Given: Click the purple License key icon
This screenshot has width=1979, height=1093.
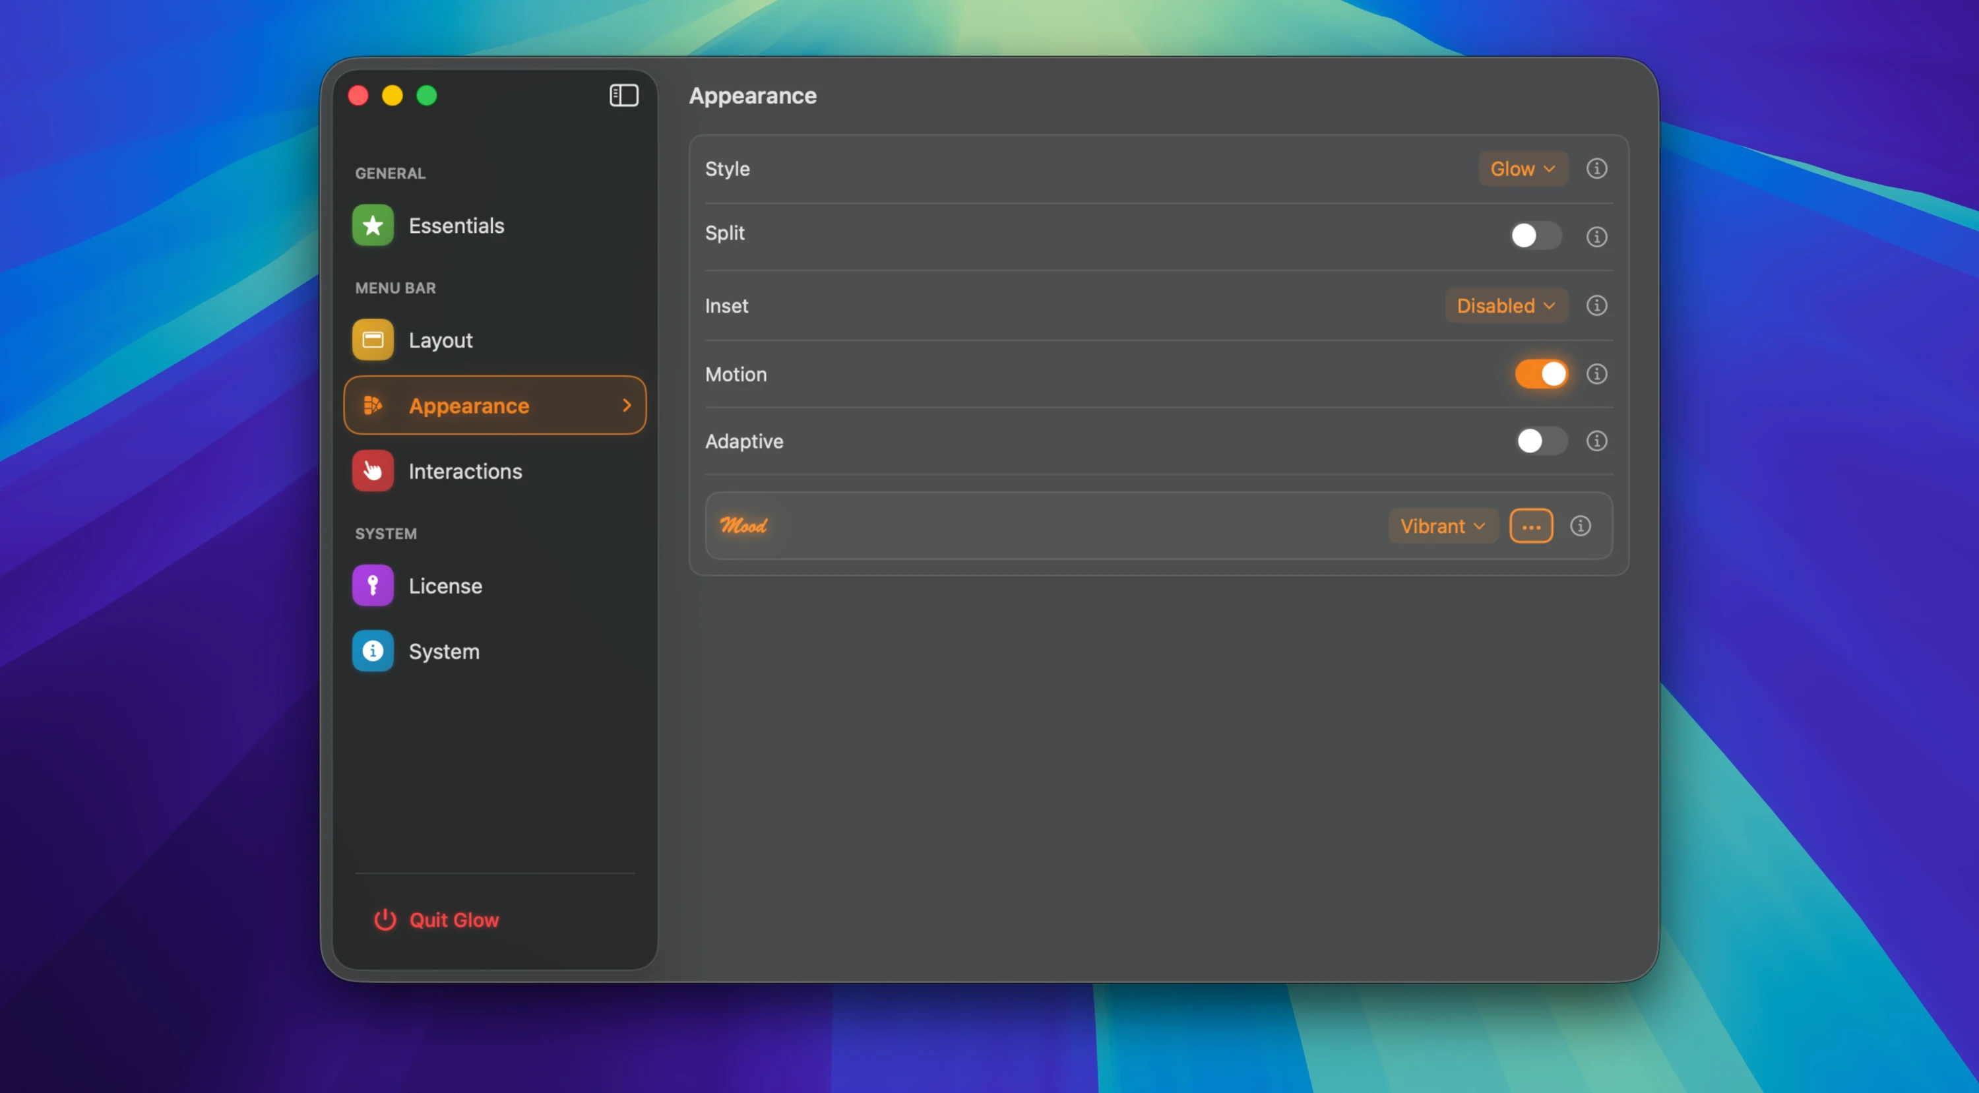Looking at the screenshot, I should [373, 585].
